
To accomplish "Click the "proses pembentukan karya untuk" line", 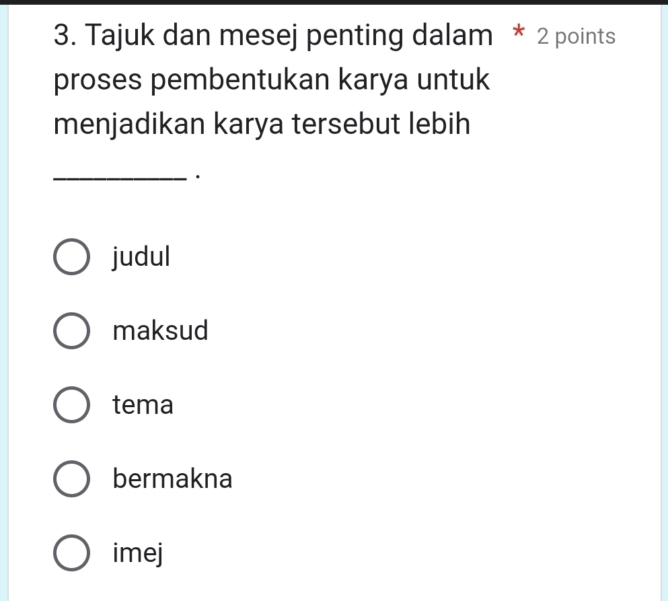I will click(271, 81).
